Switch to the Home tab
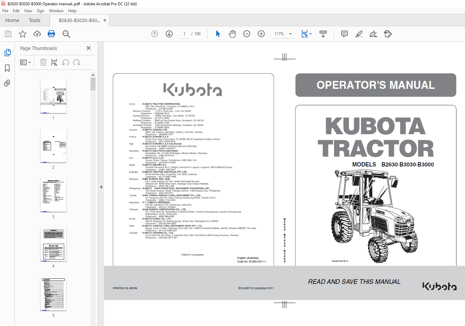Screen dimensions: 465x326 pyautogui.click(x=12, y=20)
